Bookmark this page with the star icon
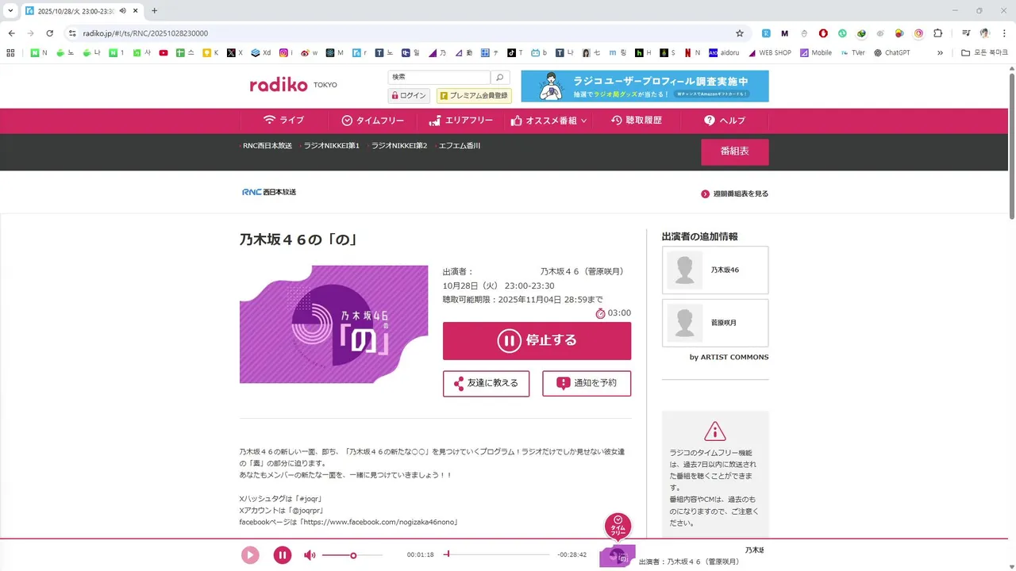The height and width of the screenshot is (571, 1016). point(740,33)
